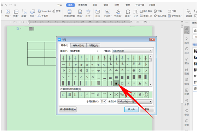Select the hollow square □ symbol in the grid
This screenshot has height=133, width=198.
click(122, 83)
